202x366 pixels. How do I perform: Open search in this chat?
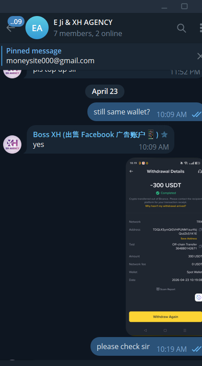point(181,28)
